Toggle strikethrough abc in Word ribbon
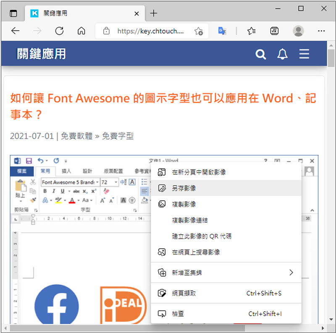Viewport: 336px width, 333px height. [x=76, y=191]
